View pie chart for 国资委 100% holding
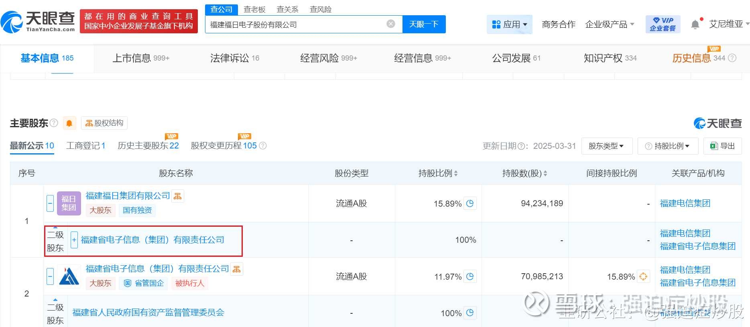The height and width of the screenshot is (327, 750). [470, 313]
